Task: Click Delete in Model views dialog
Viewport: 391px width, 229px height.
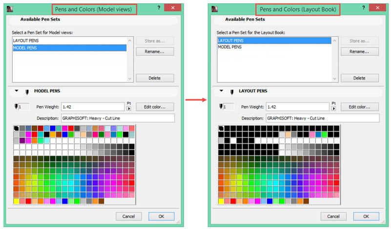Action: (x=155, y=78)
